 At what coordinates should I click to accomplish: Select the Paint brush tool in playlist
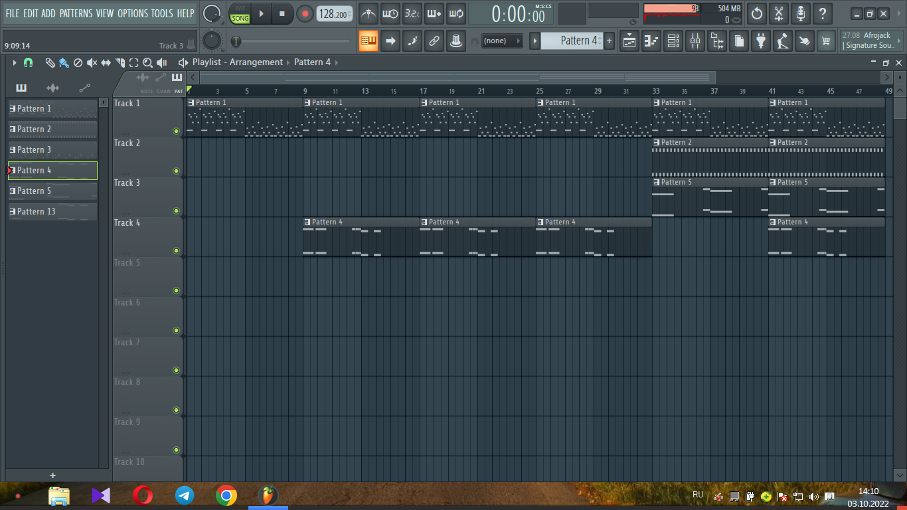(x=64, y=62)
